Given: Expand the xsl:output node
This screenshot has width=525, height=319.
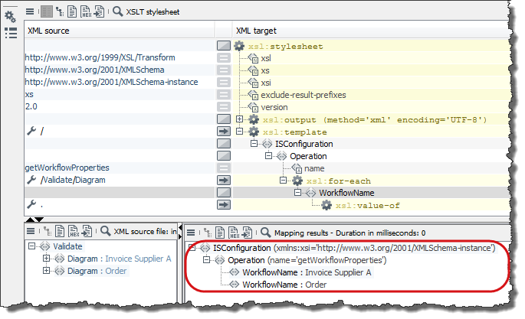Looking at the screenshot, I should (239, 119).
